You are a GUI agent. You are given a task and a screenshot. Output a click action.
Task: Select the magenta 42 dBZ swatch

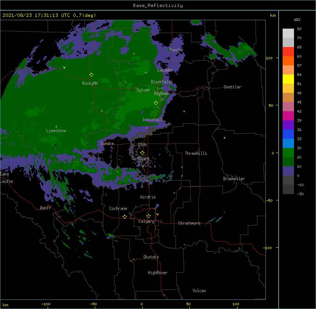(288, 116)
